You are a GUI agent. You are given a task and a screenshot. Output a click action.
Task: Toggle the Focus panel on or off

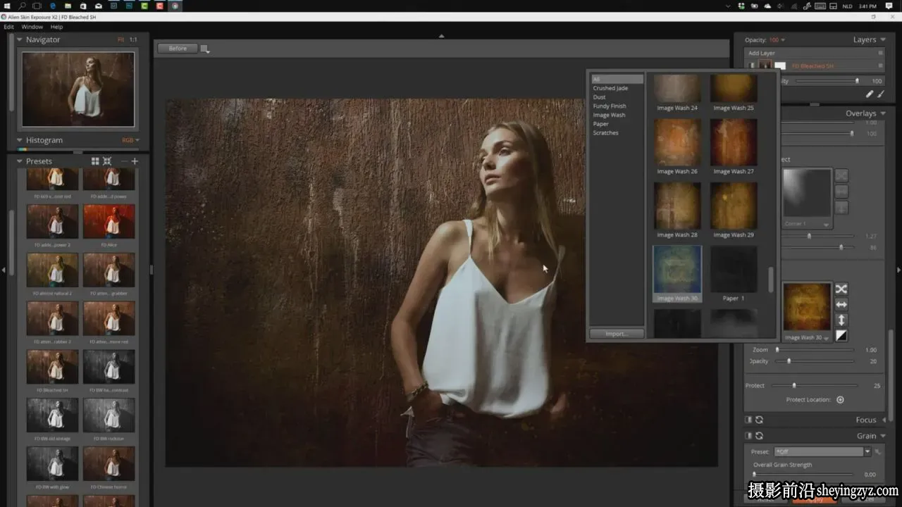click(749, 420)
